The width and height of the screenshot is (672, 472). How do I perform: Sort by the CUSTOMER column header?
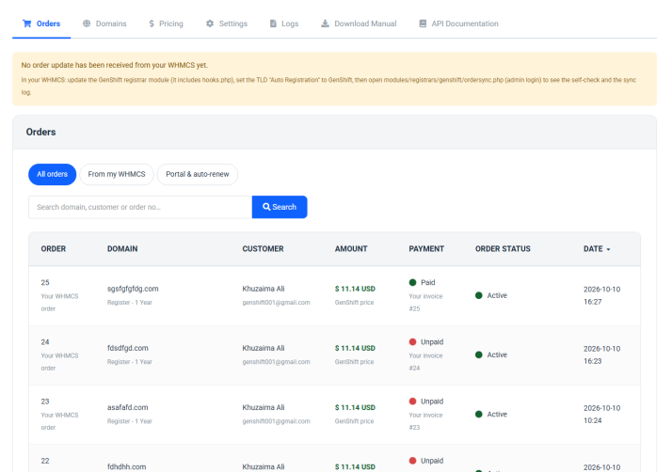point(264,249)
